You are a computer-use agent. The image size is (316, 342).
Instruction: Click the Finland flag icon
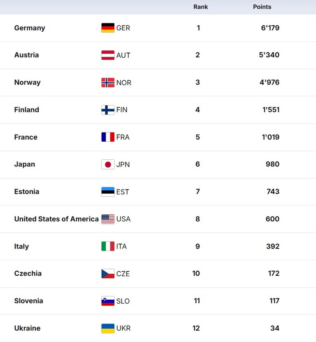[108, 110]
